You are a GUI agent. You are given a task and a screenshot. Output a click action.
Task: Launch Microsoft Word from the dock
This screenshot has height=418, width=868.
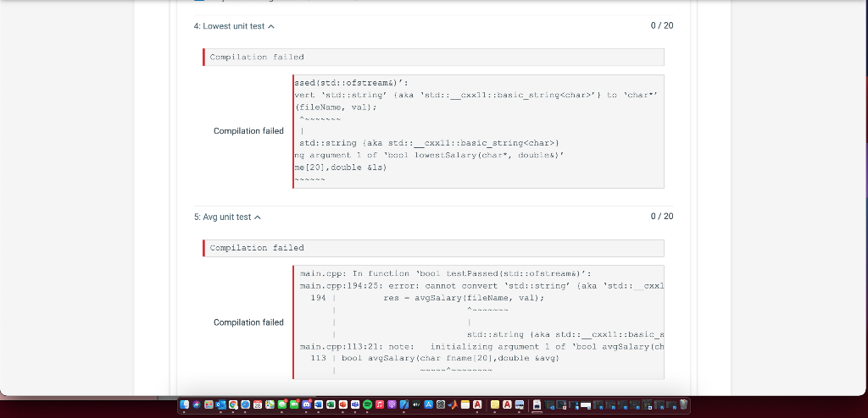(319, 404)
